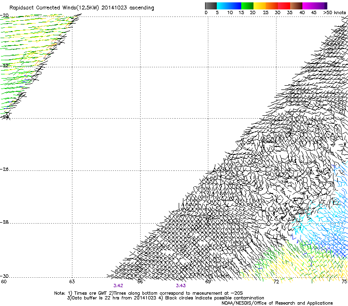Click the purple 3:42 swath time label
348x306 pixels.
[x=118, y=286]
